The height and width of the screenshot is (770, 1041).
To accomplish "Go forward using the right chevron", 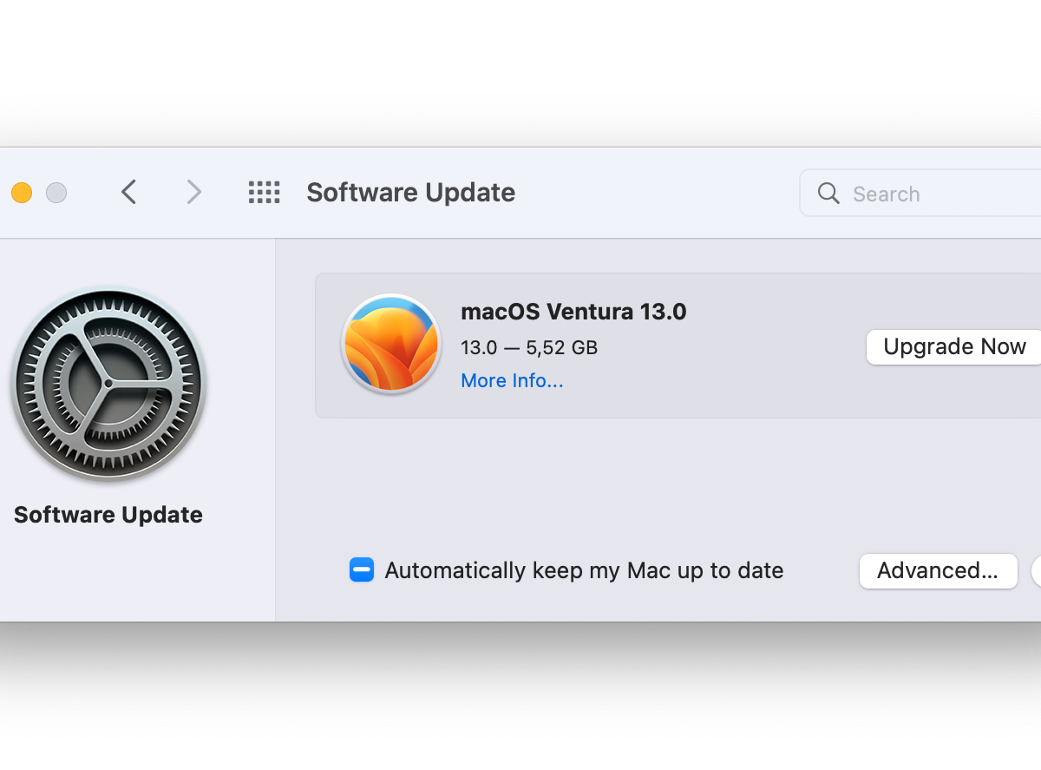I will [193, 192].
